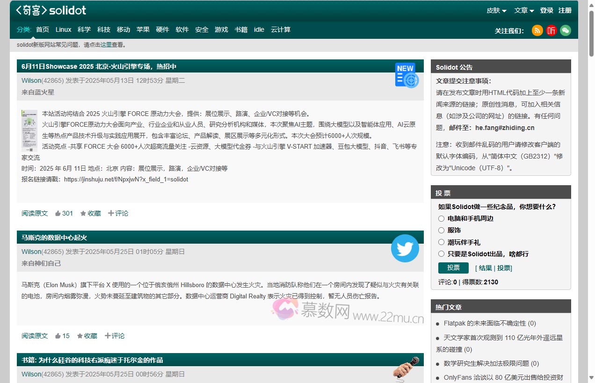This screenshot has height=383, width=595.
Task: Click the orange social icon beside RSS
Action: click(x=551, y=30)
